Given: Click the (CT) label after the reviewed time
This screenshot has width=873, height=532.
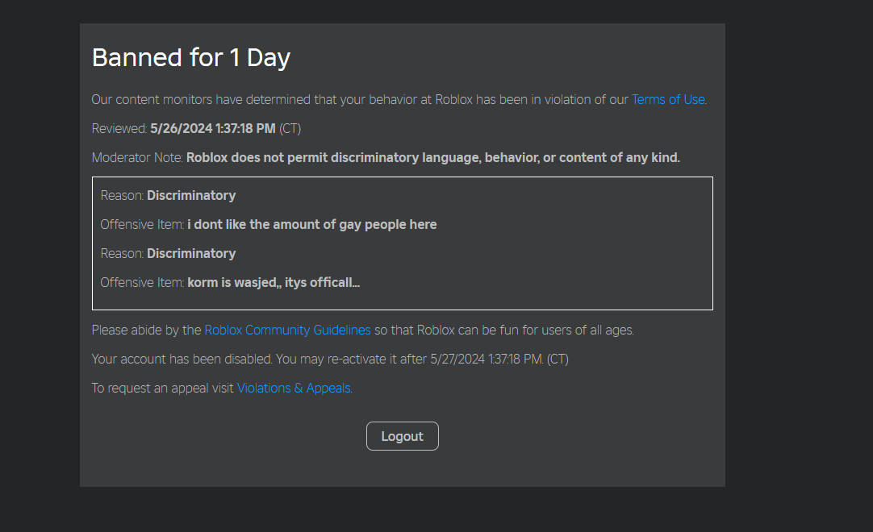Looking at the screenshot, I should (x=290, y=129).
